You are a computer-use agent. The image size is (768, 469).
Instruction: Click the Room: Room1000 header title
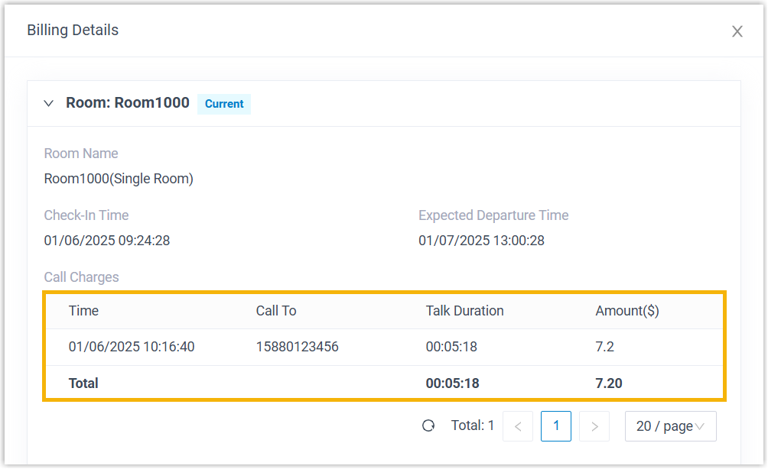pyautogui.click(x=128, y=103)
